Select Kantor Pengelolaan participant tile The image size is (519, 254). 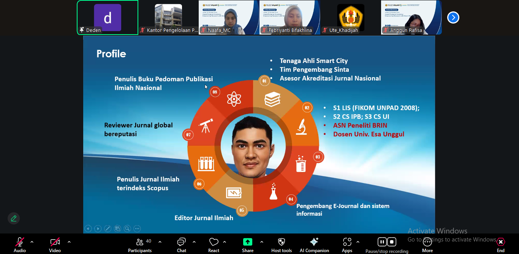pos(168,17)
